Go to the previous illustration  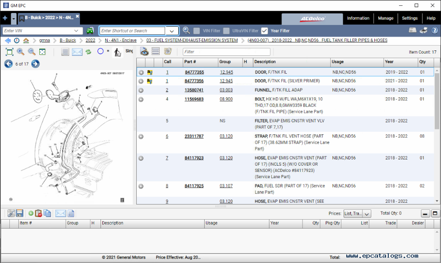coord(8,64)
